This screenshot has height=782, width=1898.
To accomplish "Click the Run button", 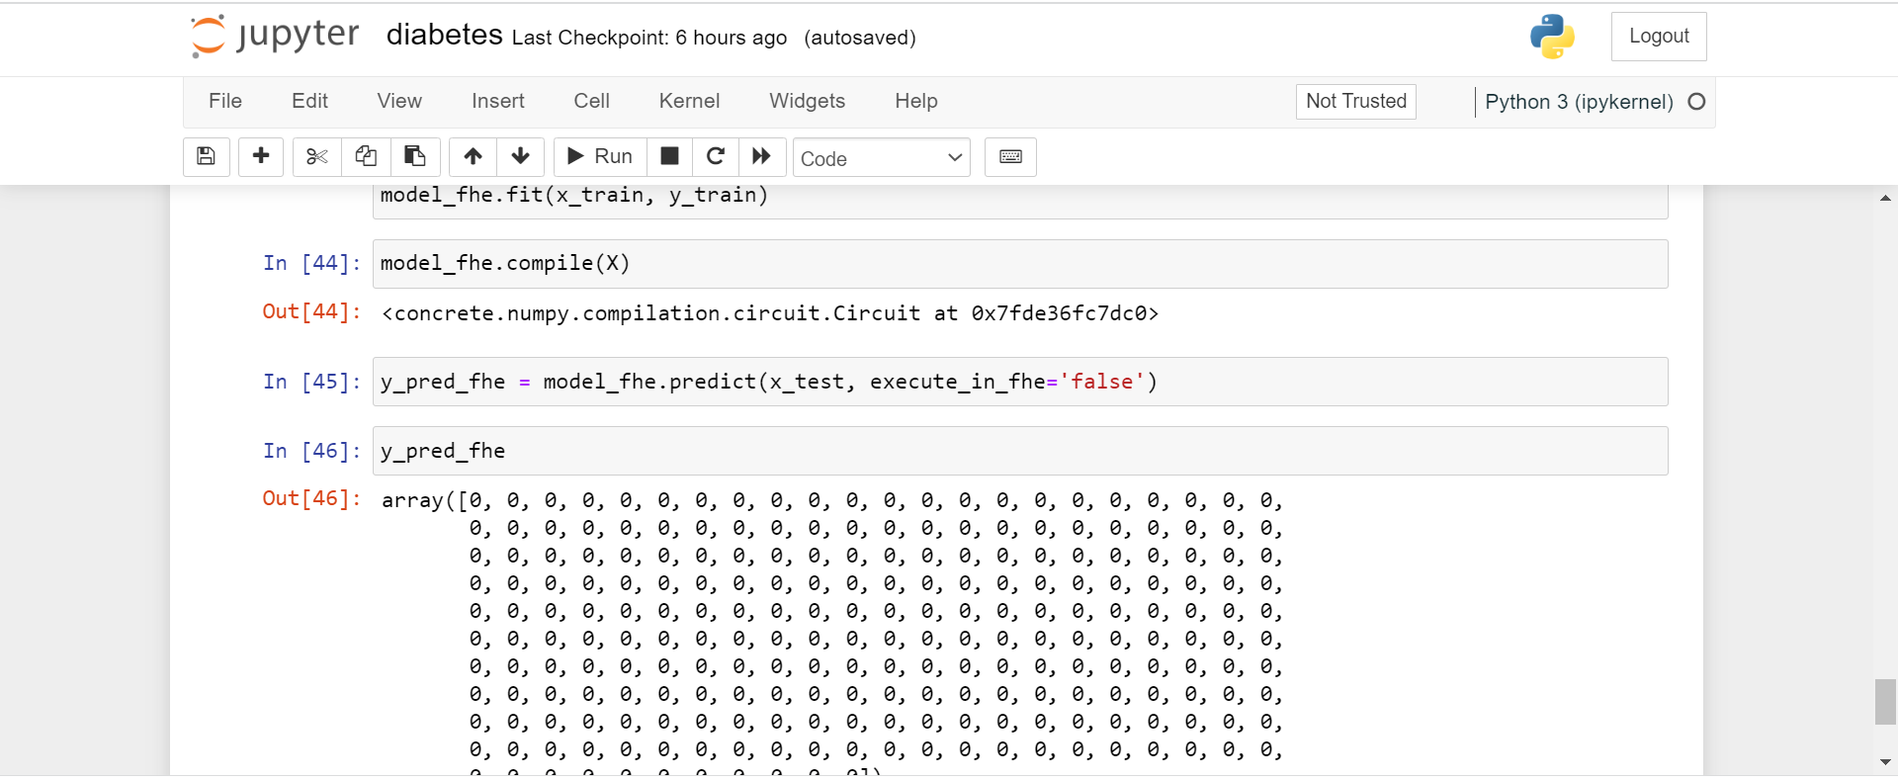I will (600, 156).
